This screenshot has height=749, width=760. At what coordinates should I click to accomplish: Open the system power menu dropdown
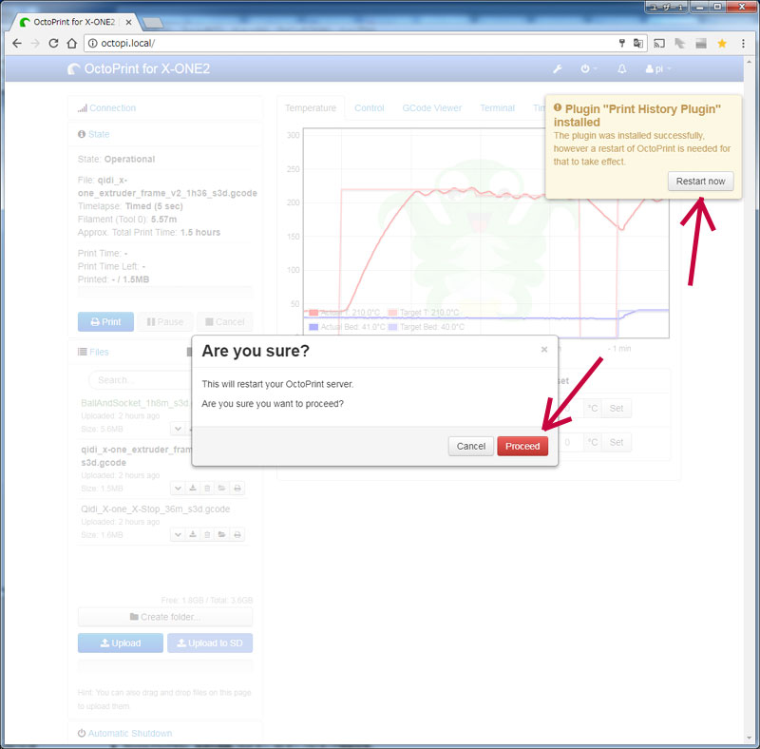coord(588,68)
